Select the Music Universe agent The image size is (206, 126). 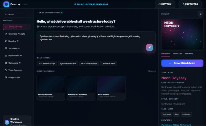pyautogui.click(x=17, y=27)
